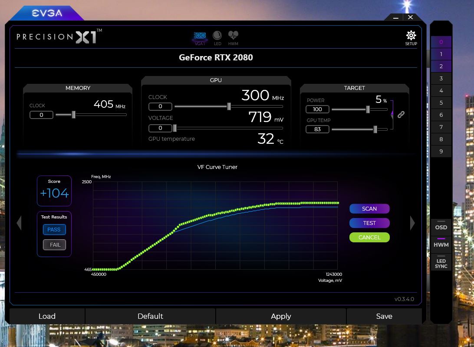Click the GPU clock slider handle
Image resolution: width=474 pixels, height=347 pixels.
click(229, 106)
